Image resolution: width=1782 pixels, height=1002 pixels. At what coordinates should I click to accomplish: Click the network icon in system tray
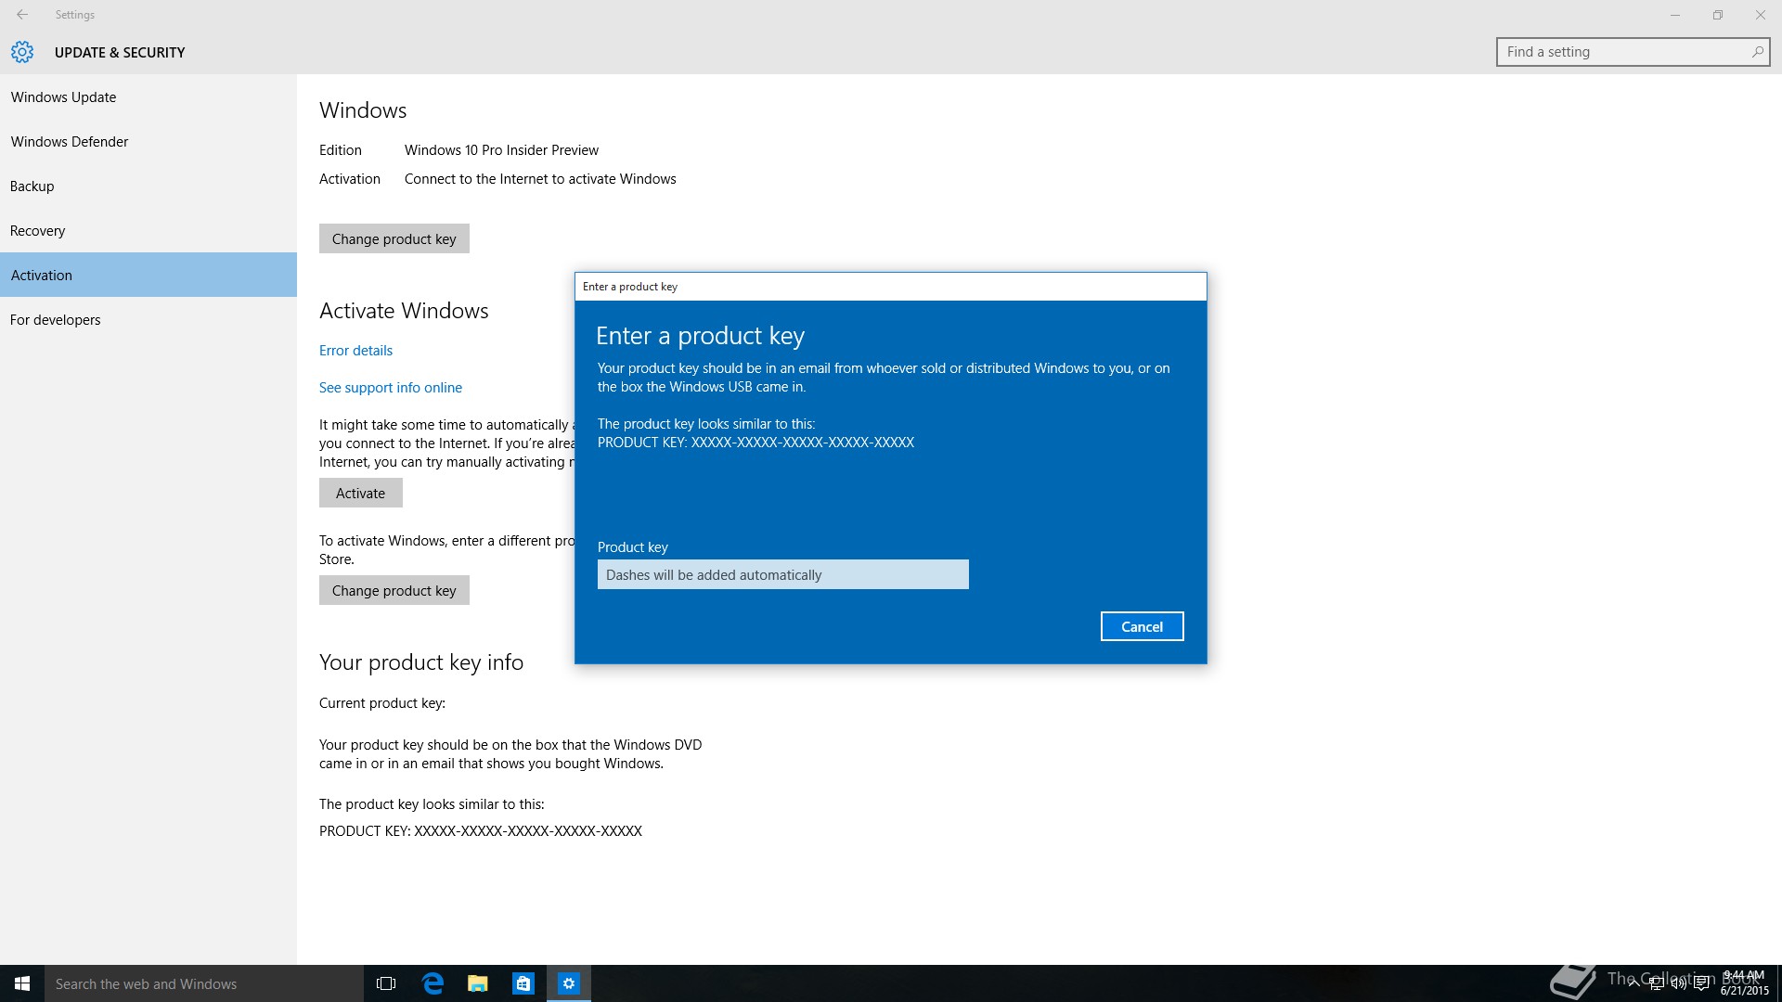(x=1656, y=983)
